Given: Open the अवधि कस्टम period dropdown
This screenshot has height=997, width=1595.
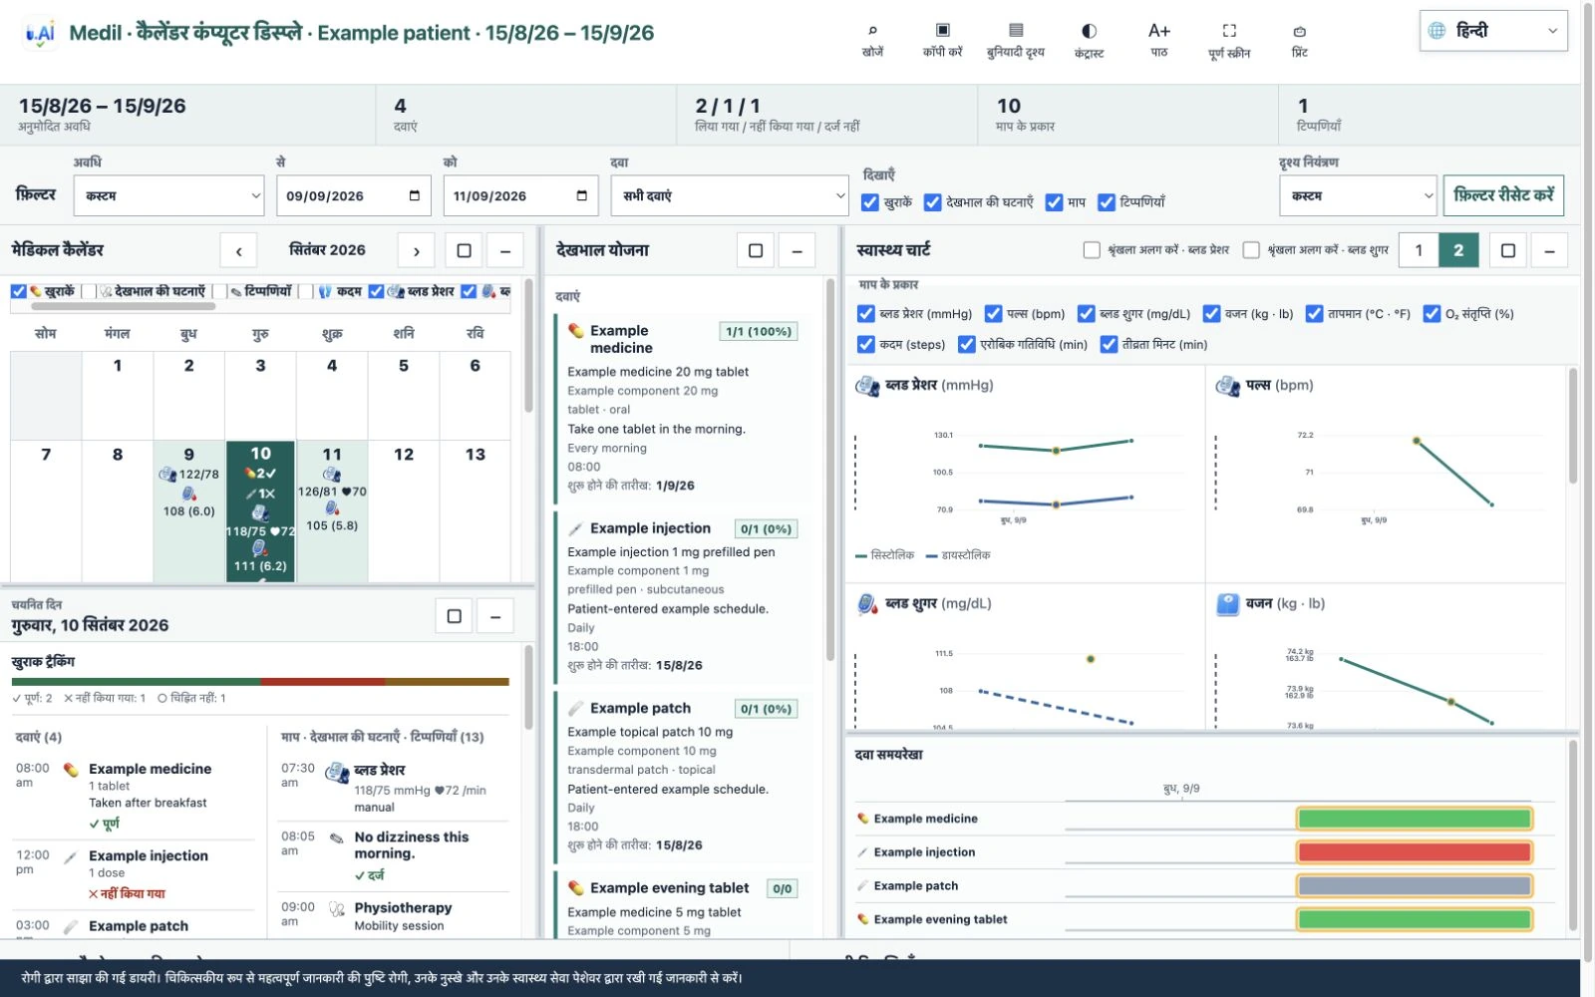Looking at the screenshot, I should (168, 195).
